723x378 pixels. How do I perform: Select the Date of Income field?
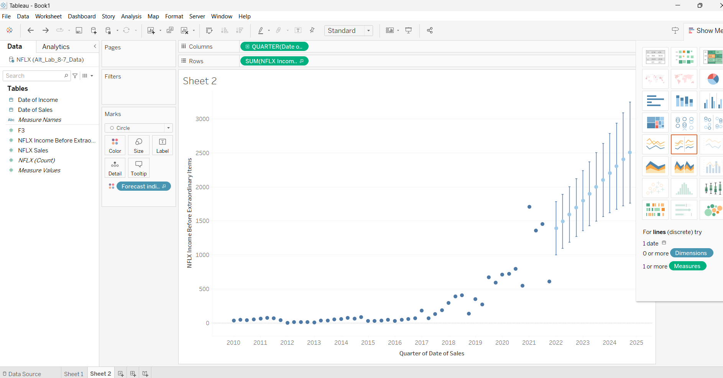point(38,100)
